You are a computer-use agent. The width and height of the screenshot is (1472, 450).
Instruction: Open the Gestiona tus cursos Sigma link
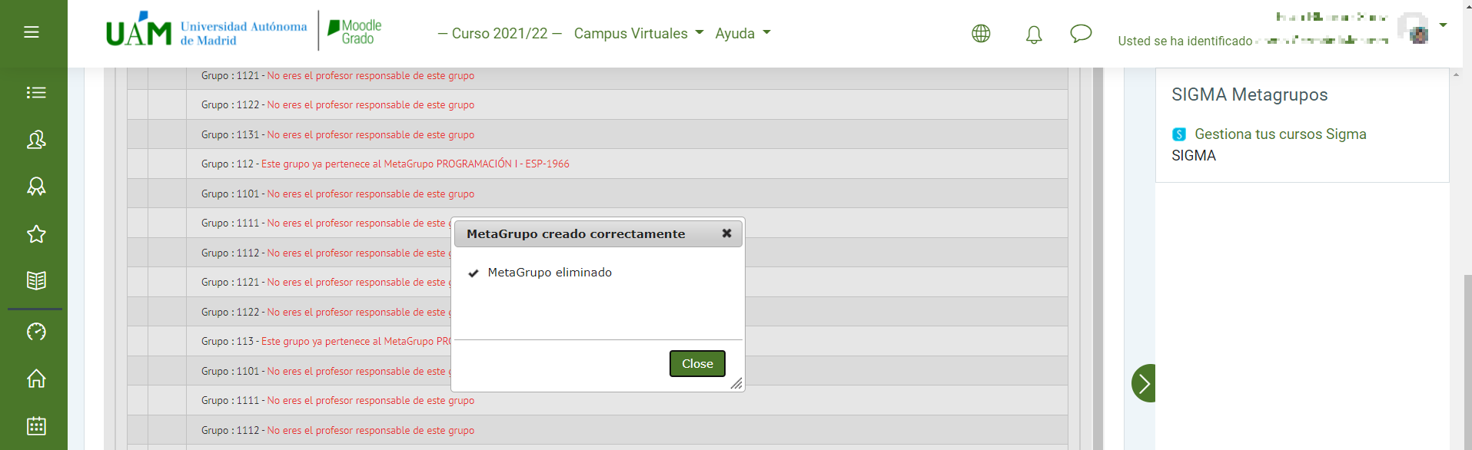coord(1280,134)
